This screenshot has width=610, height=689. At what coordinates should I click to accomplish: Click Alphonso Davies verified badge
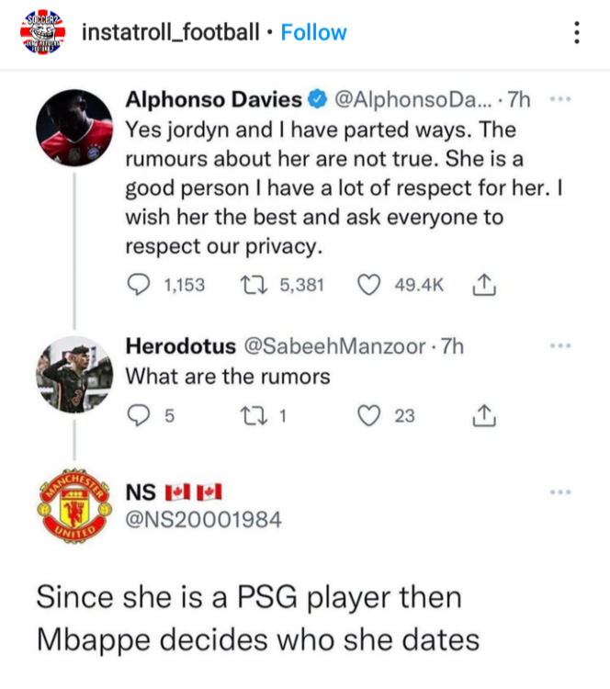tap(315, 99)
